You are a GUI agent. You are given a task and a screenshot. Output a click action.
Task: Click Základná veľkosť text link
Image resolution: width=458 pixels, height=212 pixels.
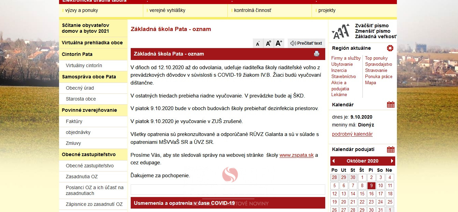[x=376, y=36]
